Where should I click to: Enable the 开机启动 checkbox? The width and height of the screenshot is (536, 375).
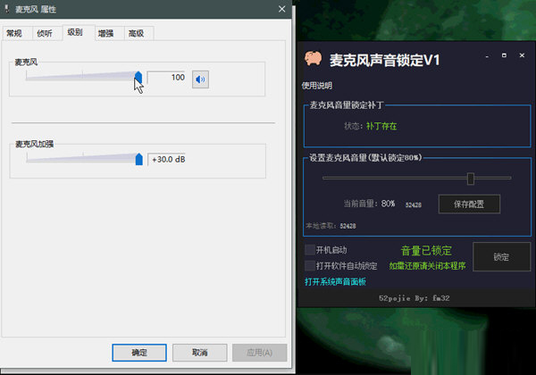pos(310,249)
